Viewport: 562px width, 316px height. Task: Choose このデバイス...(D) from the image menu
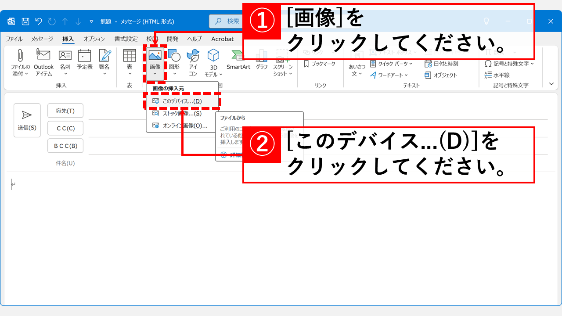(182, 101)
